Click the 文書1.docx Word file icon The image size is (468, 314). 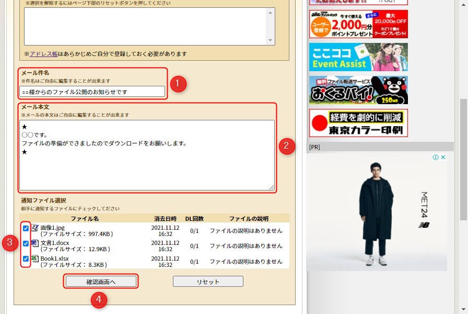click(36, 243)
